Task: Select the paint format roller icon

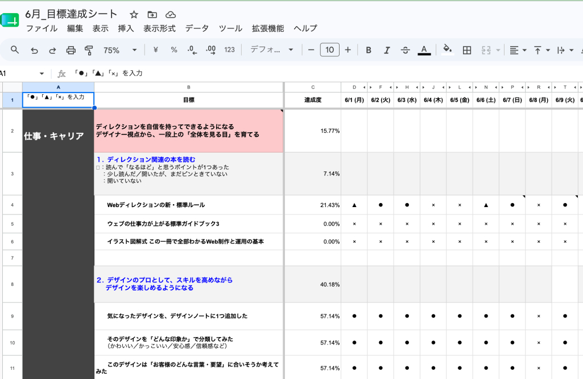Action: pyautogui.click(x=89, y=50)
